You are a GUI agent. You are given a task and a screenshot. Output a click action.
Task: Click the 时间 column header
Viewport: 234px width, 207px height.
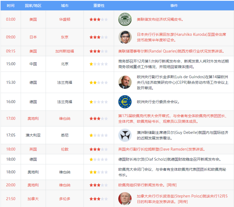(11, 6)
